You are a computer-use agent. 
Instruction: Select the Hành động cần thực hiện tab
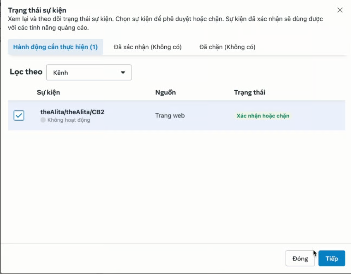[55, 47]
